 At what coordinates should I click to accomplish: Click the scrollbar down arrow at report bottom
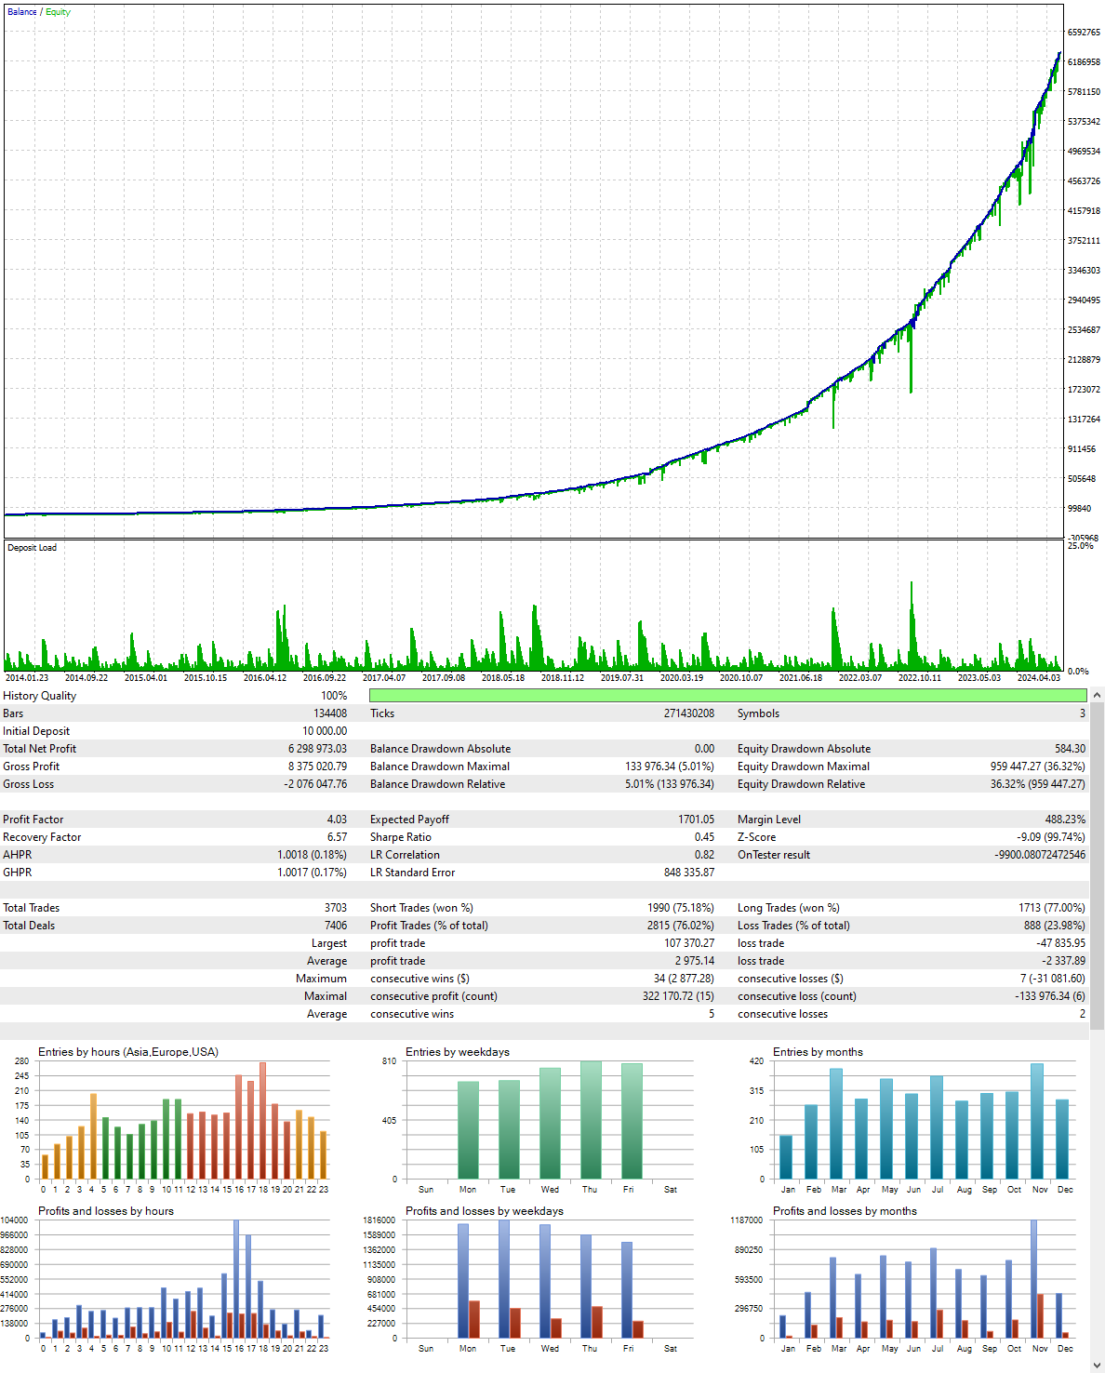(x=1098, y=1366)
